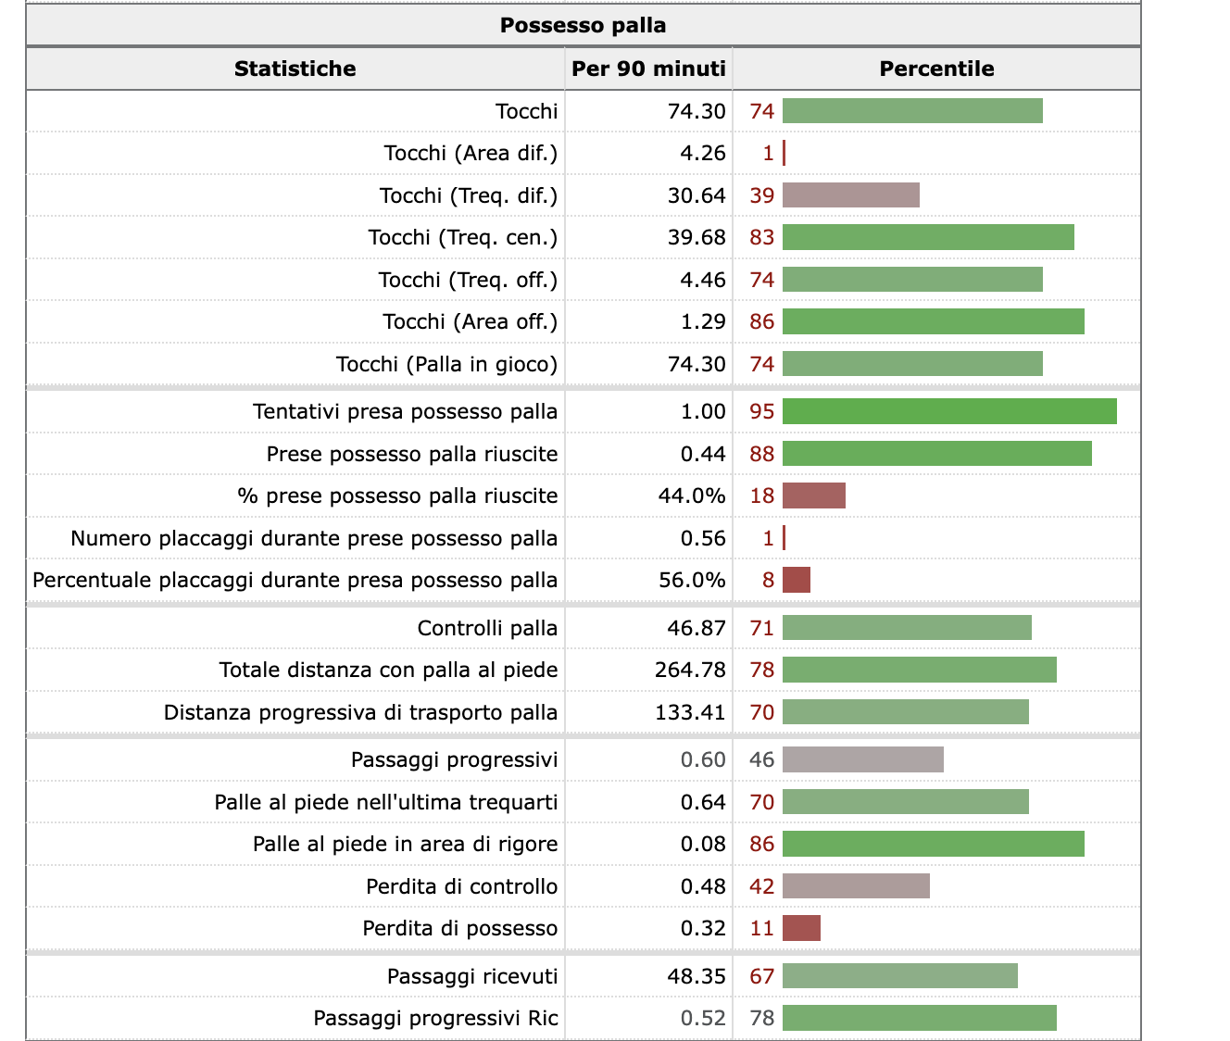
Task: Select the "Percentile" column header
Action: (936, 69)
